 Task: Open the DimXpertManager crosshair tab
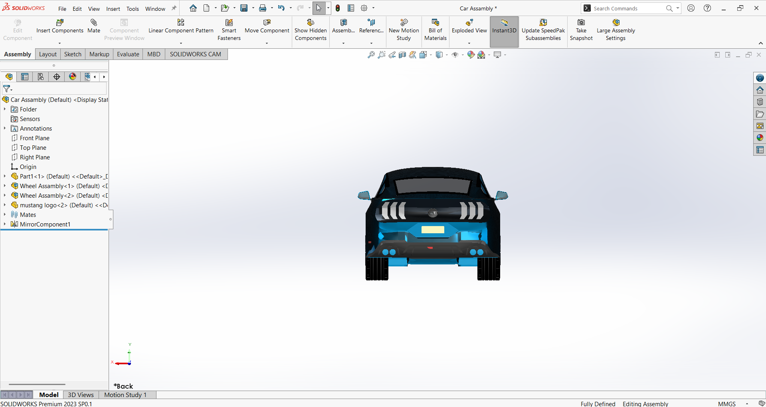(57, 77)
